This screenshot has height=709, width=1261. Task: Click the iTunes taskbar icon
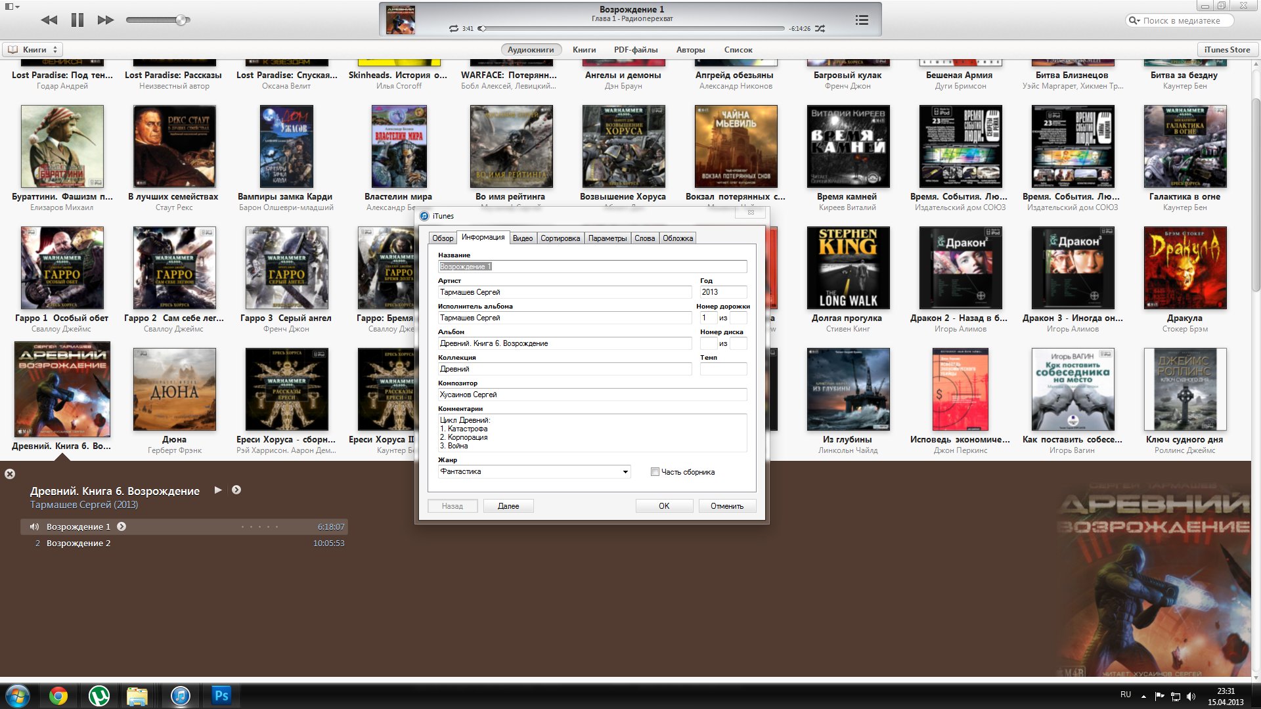(180, 696)
